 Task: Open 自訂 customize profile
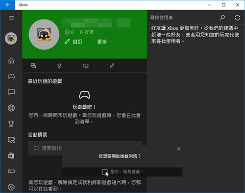pos(77,42)
